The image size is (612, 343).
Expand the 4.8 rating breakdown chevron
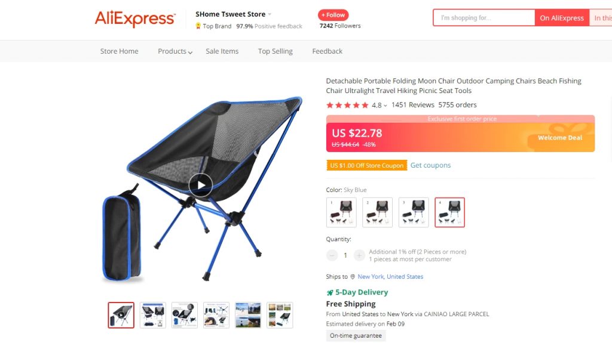click(x=385, y=106)
